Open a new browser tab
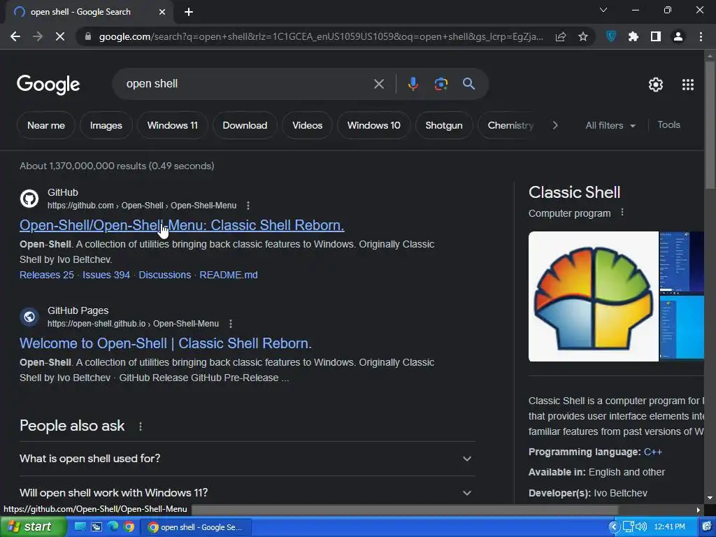716x537 pixels. click(x=189, y=12)
